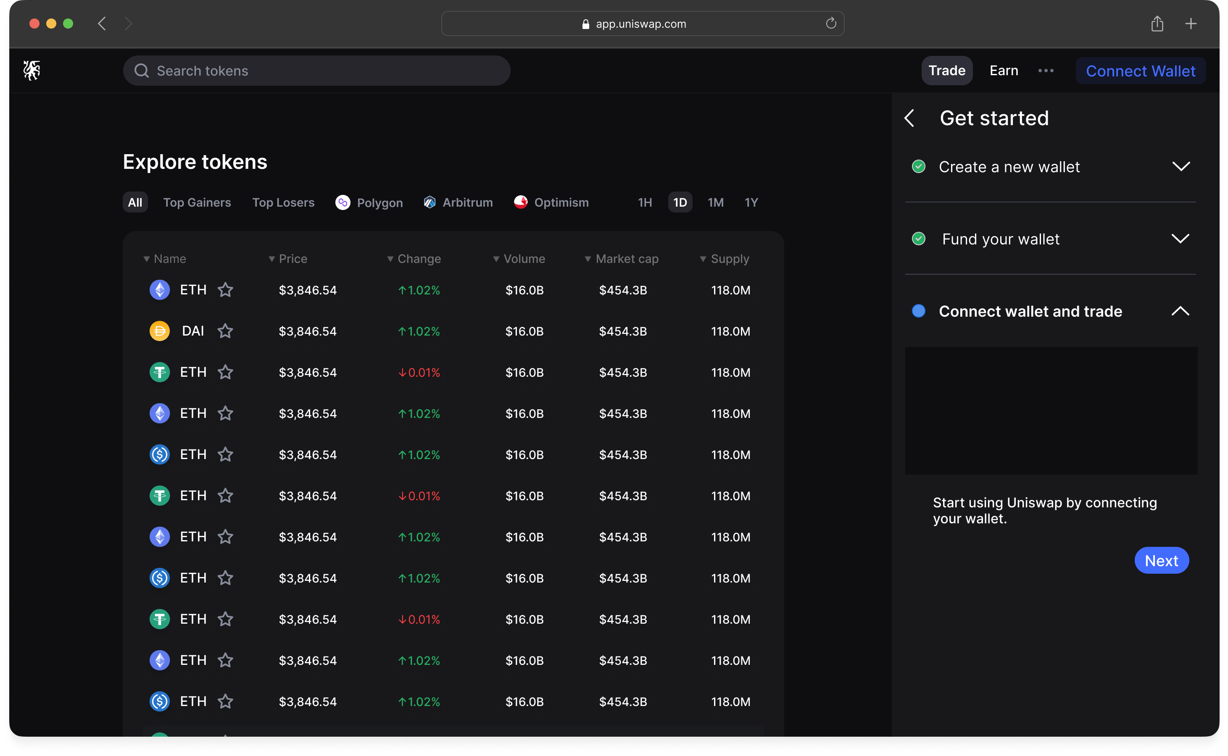Toggle star on sixth row Tether-icon ETH

226,495
